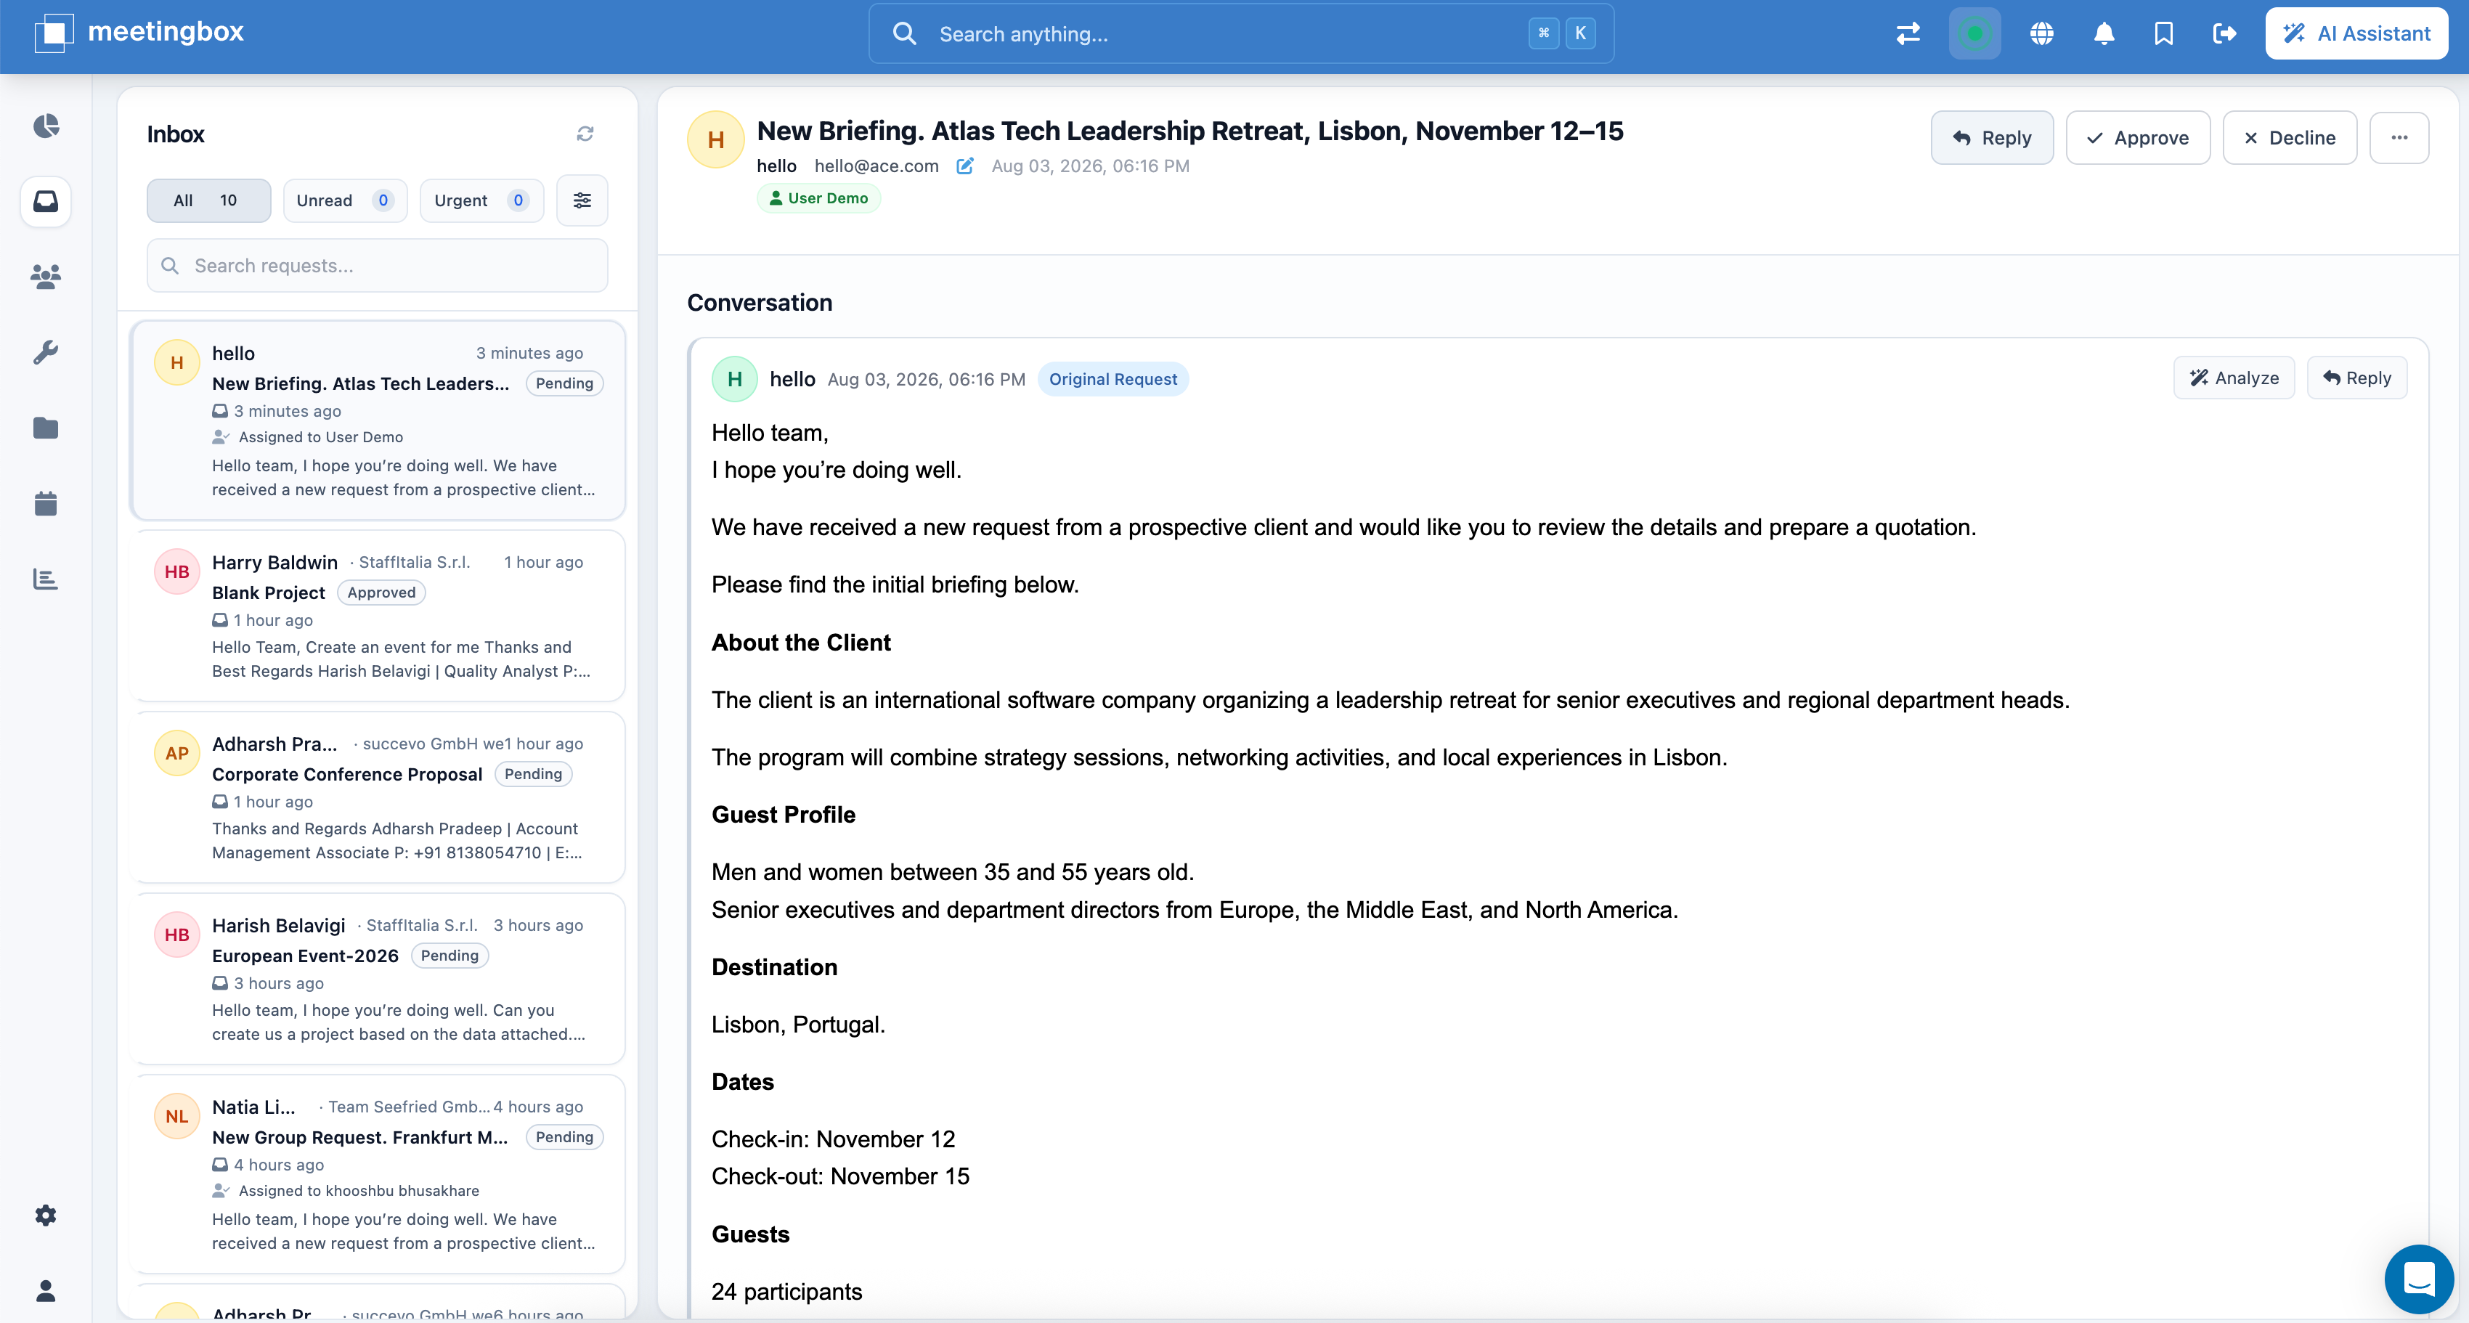The height and width of the screenshot is (1323, 2469).
Task: Open the inbox filter options button
Action: [x=582, y=200]
